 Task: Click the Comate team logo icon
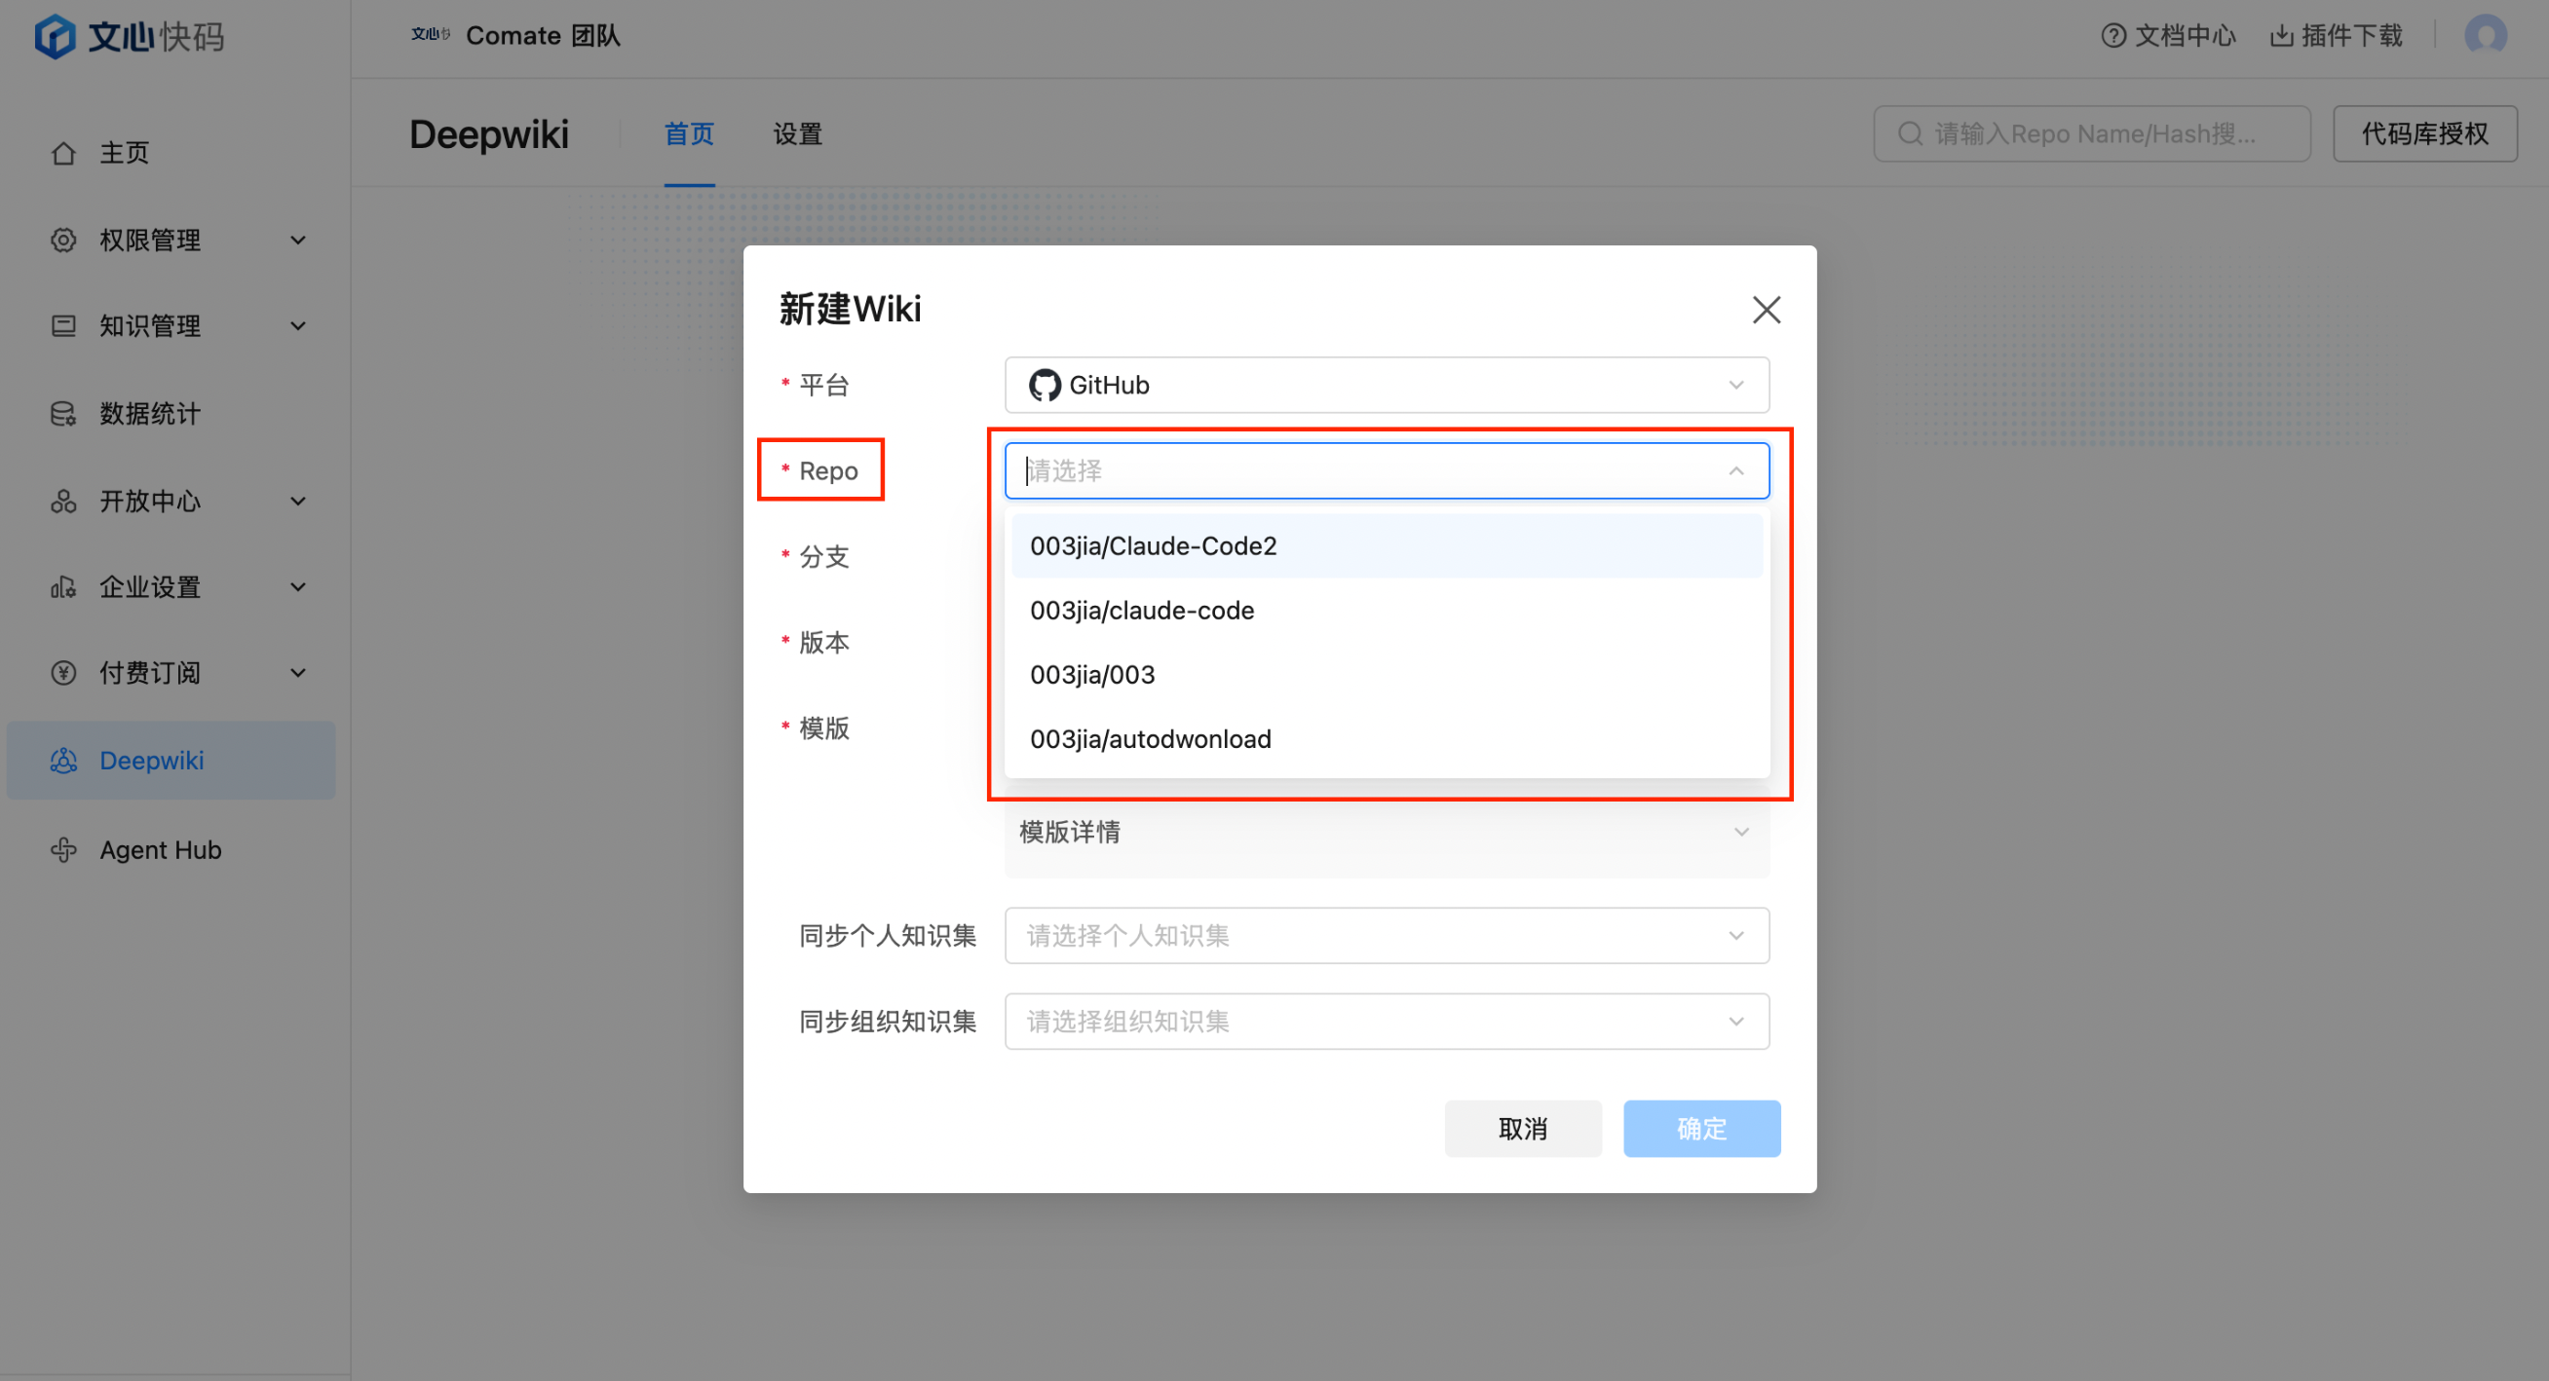[431, 36]
